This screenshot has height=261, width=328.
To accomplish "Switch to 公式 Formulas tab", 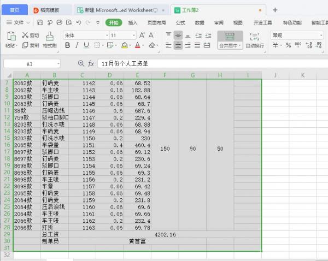I will coord(180,23).
